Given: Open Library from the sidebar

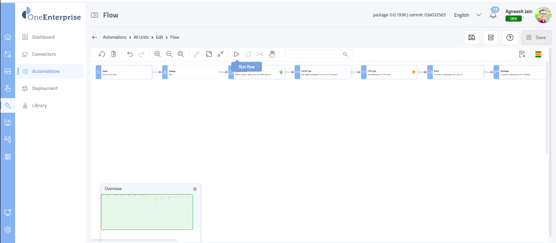Looking at the screenshot, I should click(40, 105).
